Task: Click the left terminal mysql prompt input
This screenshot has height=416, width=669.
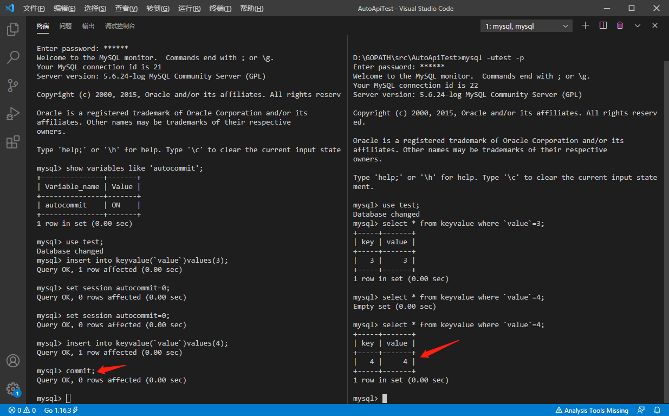Action: tap(68, 399)
